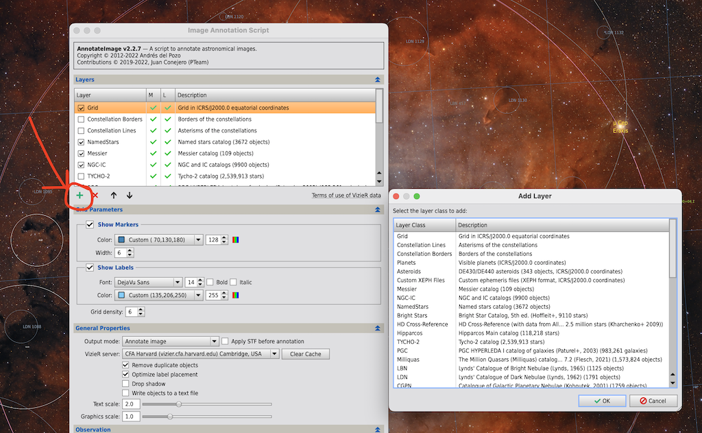Click the Layer column header in Layers table
Viewport: 702px width, 433px height.
(x=110, y=95)
